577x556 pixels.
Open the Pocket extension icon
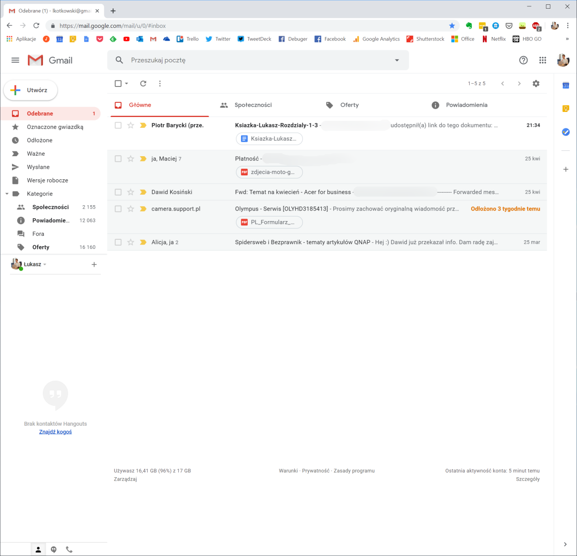(x=509, y=25)
